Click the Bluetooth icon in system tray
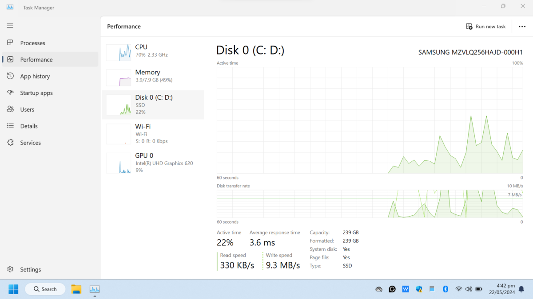 [445, 289]
